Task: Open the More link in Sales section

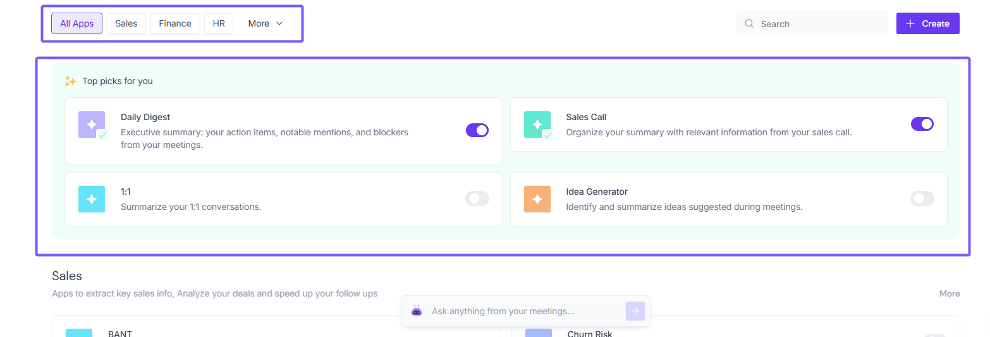Action: pyautogui.click(x=950, y=293)
